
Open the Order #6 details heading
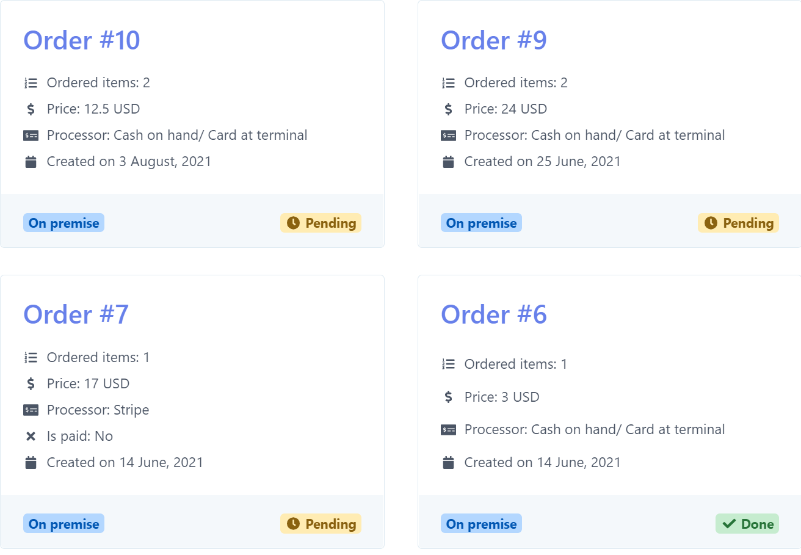495,314
